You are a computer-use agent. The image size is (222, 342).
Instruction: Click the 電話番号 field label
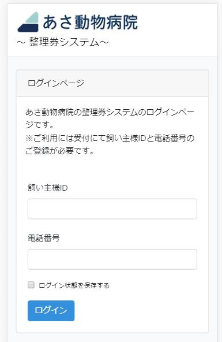coord(43,238)
